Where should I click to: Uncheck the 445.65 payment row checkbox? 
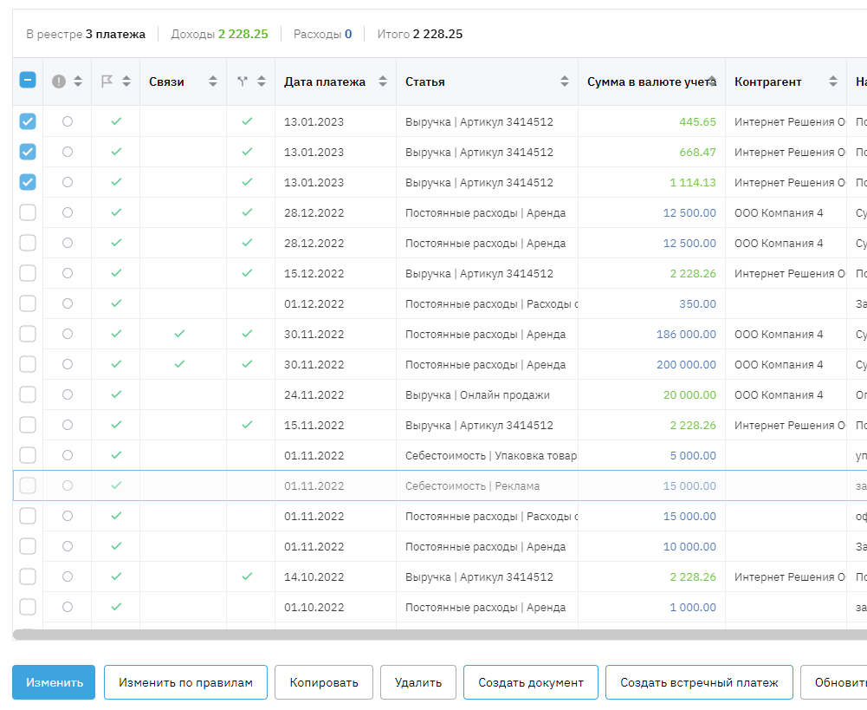tap(28, 121)
